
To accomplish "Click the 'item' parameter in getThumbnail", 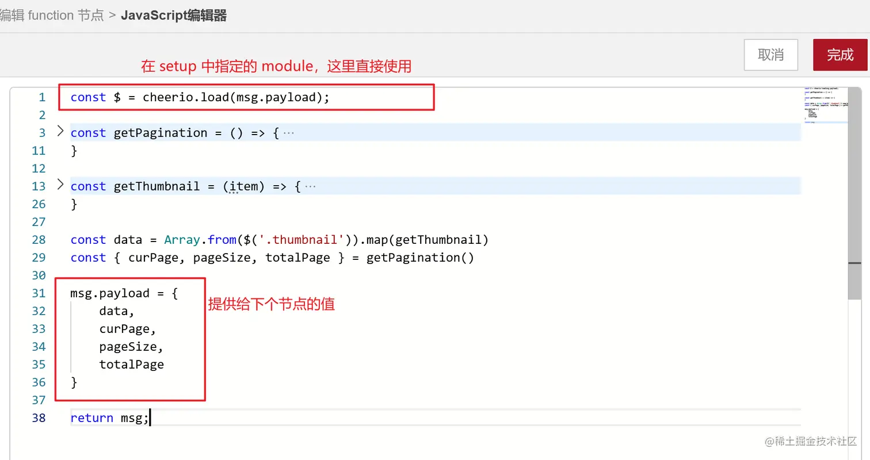I will 243,186.
